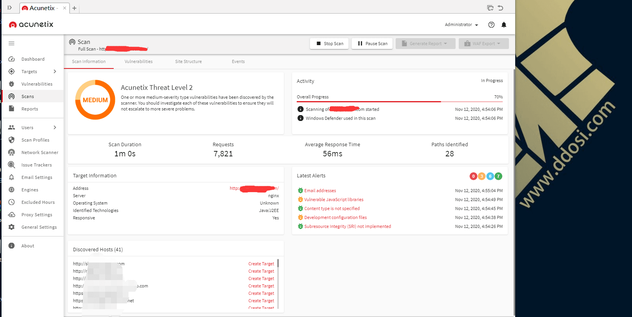
Task: Open the Reports document icon
Action: tap(12, 109)
